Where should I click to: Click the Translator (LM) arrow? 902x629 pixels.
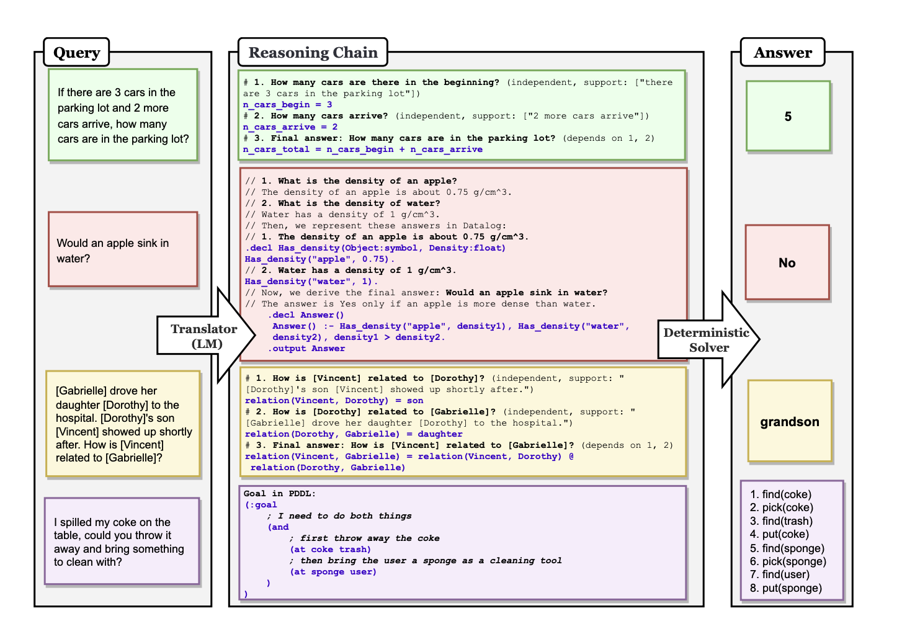[205, 336]
